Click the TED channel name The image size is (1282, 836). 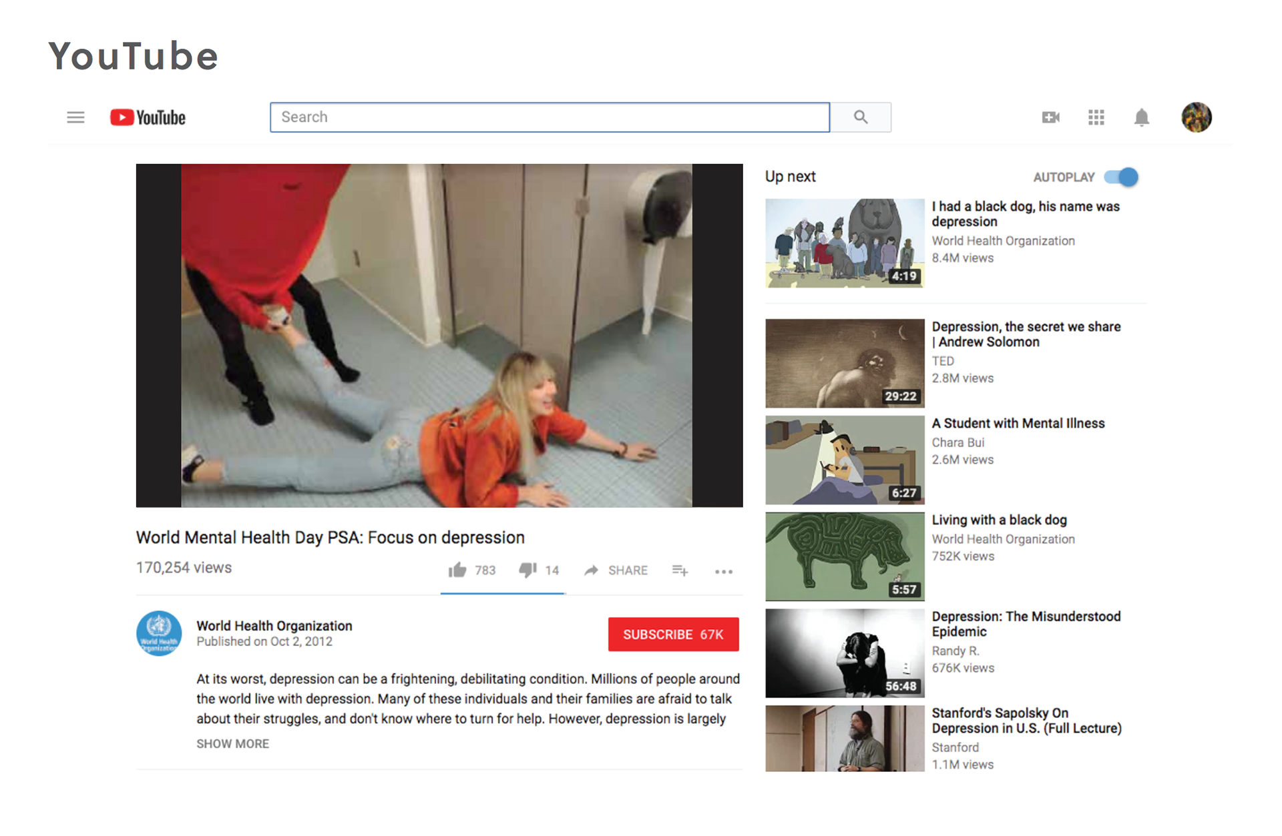tap(943, 361)
